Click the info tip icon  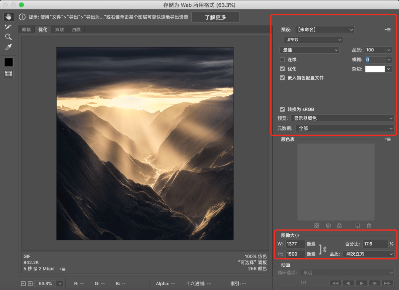[x=22, y=17]
